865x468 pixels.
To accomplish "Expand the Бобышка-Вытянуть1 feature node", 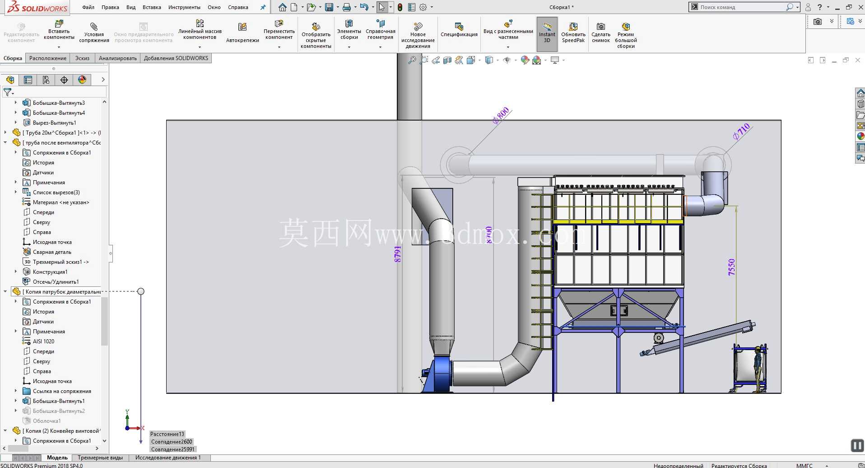I will (16, 401).
